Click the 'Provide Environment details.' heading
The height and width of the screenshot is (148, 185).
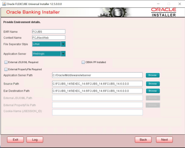(x=22, y=22)
